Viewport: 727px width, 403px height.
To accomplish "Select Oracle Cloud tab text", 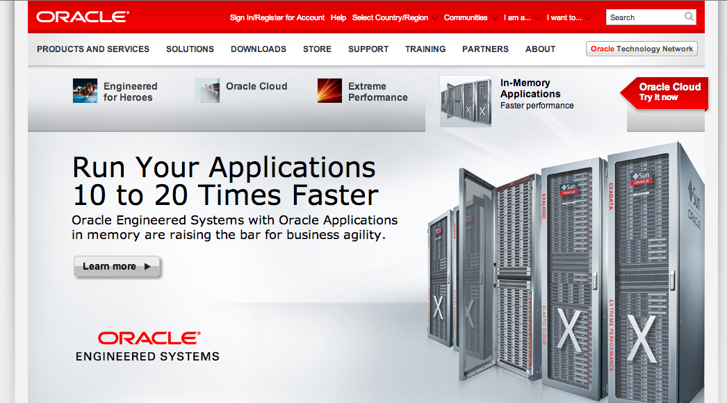I will 256,86.
